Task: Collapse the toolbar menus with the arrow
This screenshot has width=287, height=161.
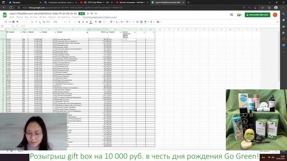Action: pos(278,22)
